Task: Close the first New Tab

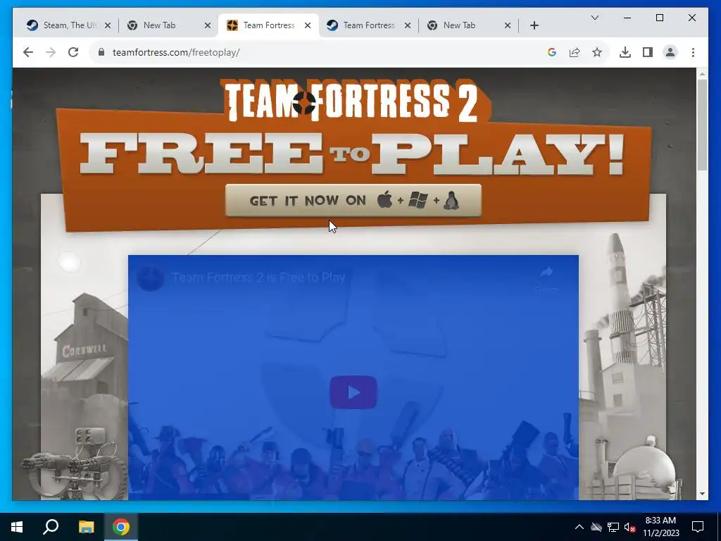Action: click(x=208, y=25)
